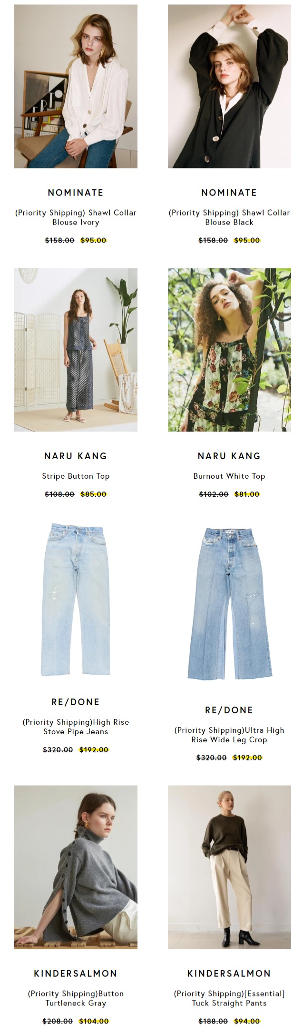Select KINDERSALMON brand above Button Turtleneck Gray
Image resolution: width=303 pixels, height=1034 pixels.
[76, 974]
